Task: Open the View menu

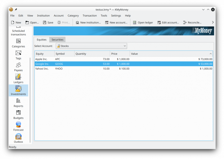Action: [x=30, y=16]
